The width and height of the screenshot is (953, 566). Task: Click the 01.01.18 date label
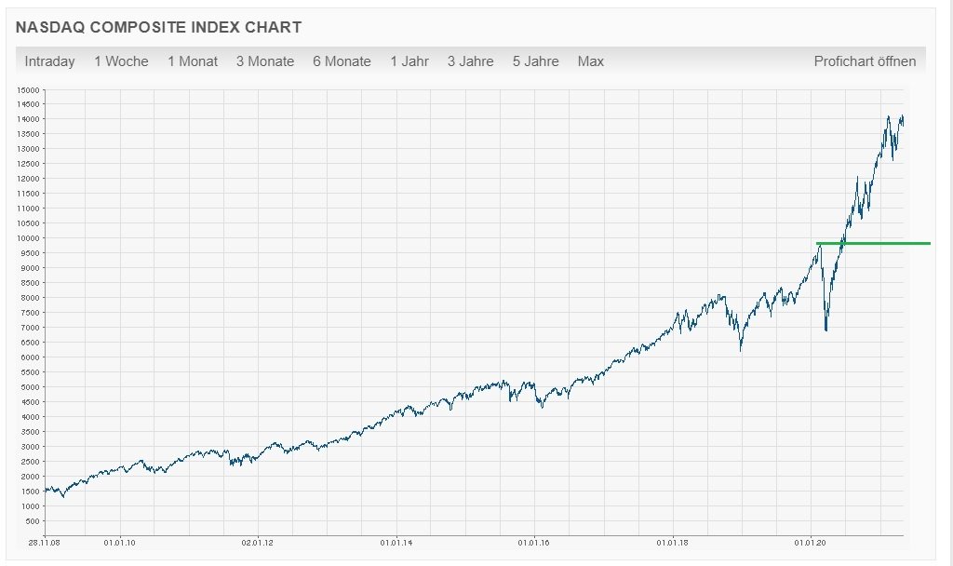[672, 543]
